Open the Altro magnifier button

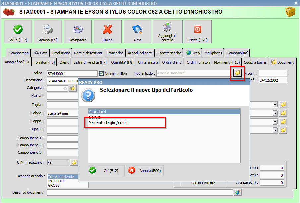[x=137, y=32]
